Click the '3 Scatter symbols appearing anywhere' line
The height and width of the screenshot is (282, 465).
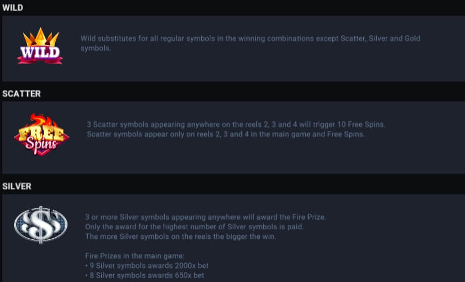(236, 124)
